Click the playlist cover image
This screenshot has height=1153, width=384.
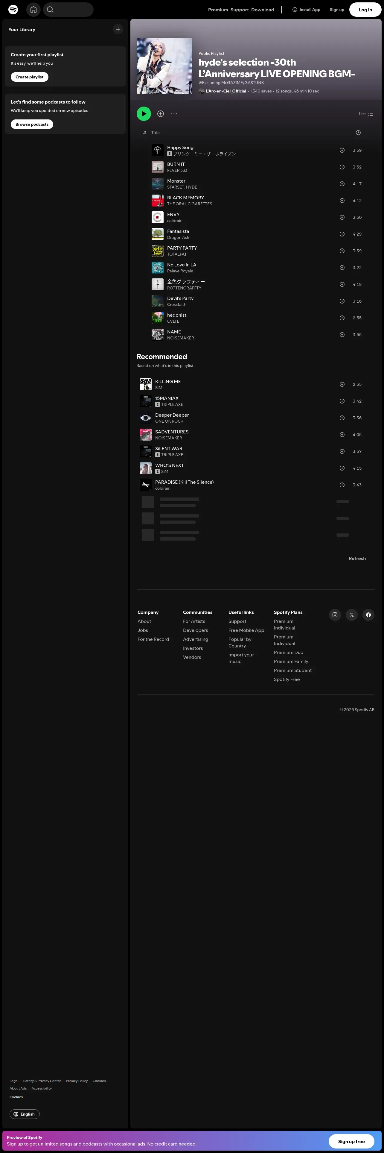[x=164, y=66]
